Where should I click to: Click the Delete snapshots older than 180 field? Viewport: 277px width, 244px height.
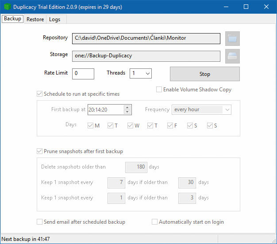(x=136, y=167)
